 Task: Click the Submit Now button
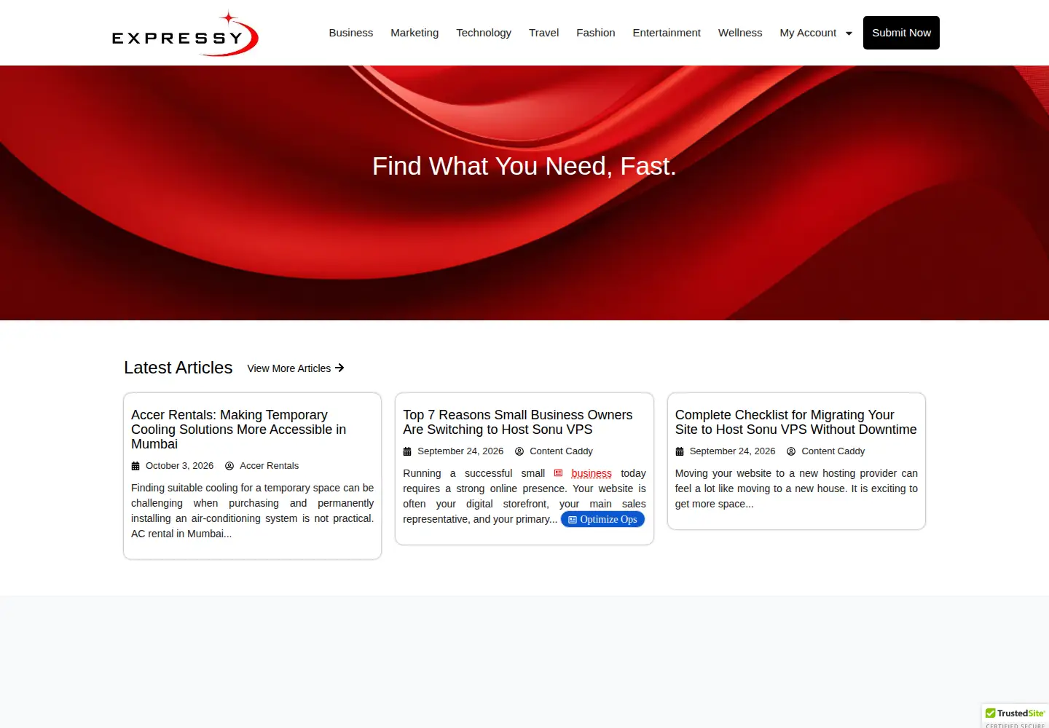coord(901,33)
